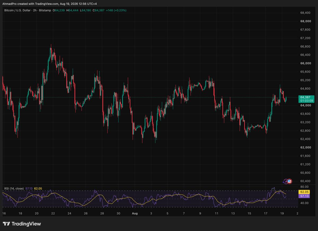Click the open value O64,239
The image size is (318, 231).
59,10
